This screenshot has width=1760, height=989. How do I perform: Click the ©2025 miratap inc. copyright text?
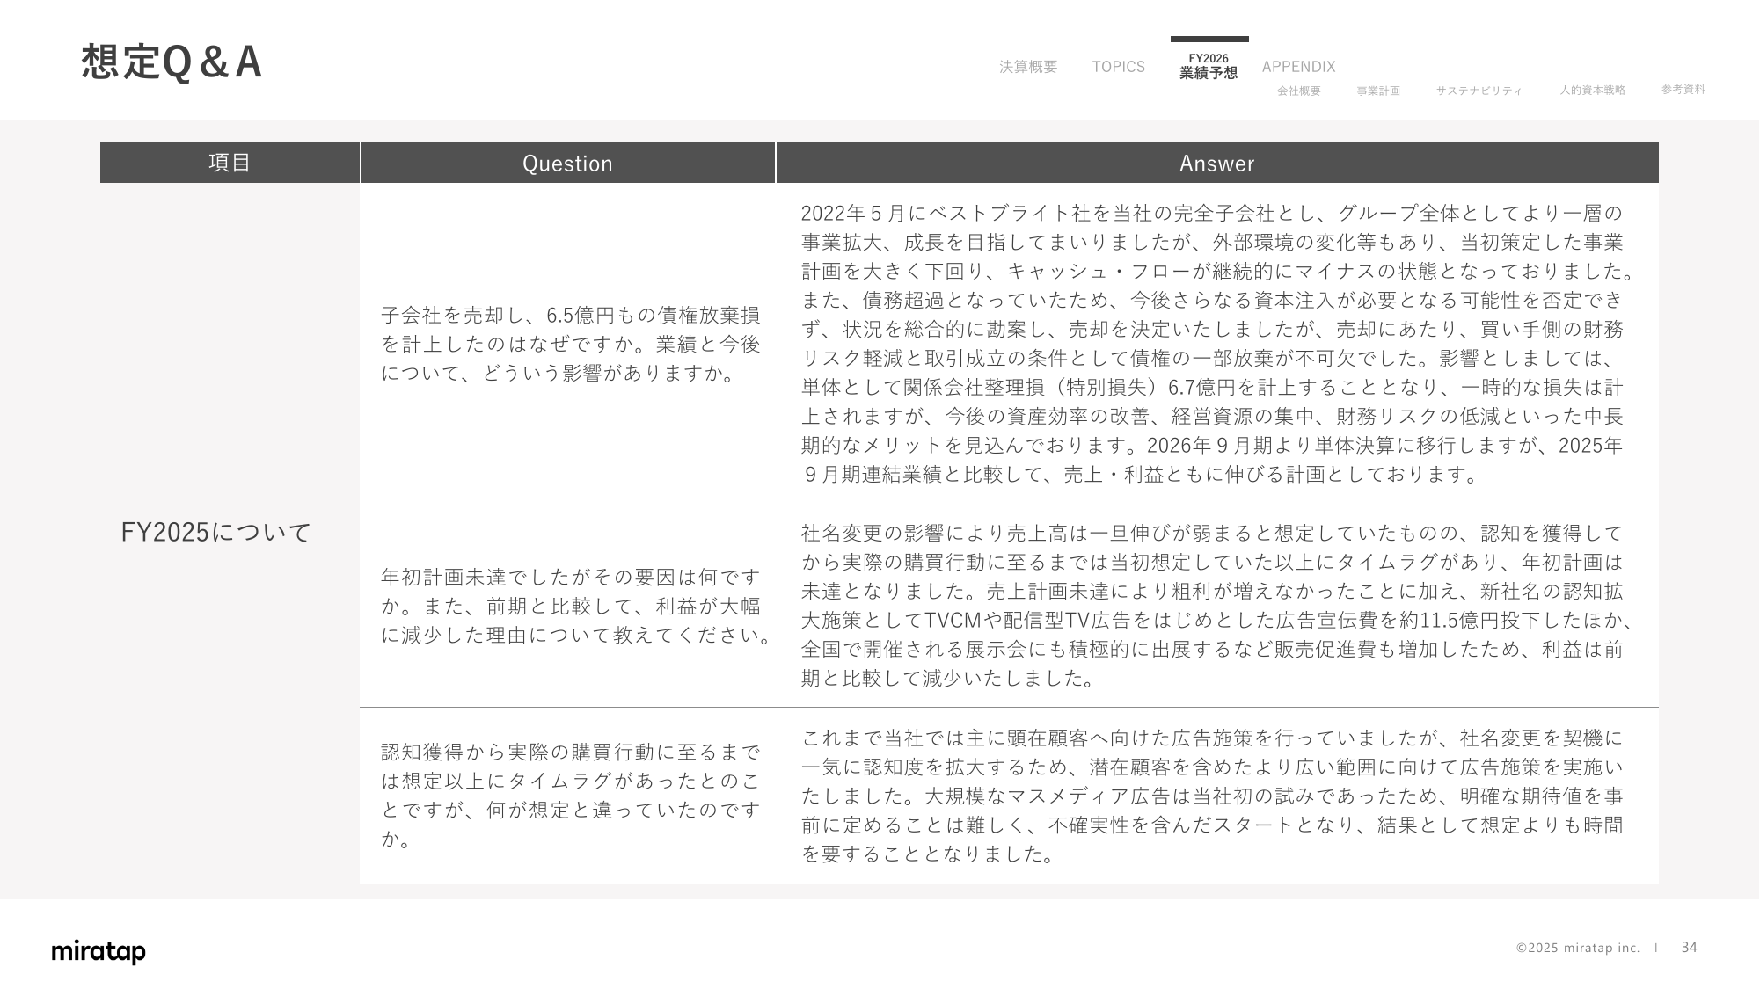pyautogui.click(x=1577, y=948)
